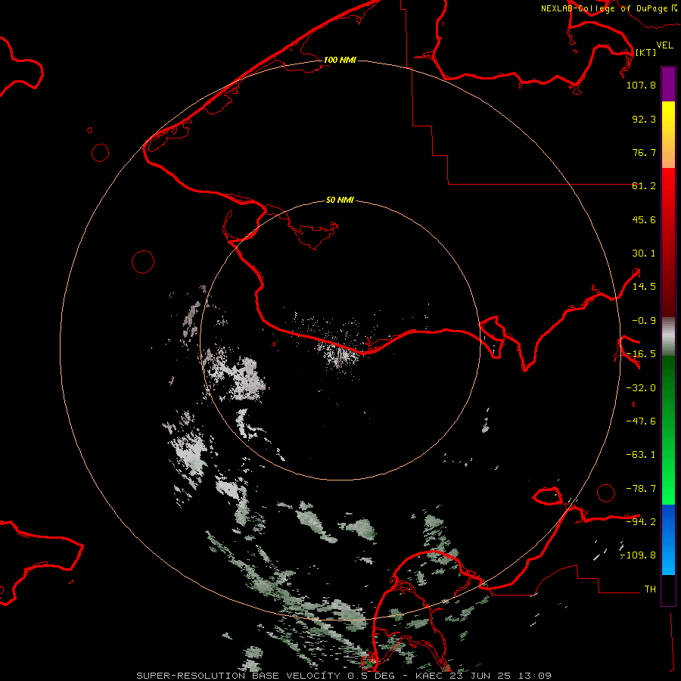
Task: Click the 92.3 velocity scale value
Action: point(644,119)
